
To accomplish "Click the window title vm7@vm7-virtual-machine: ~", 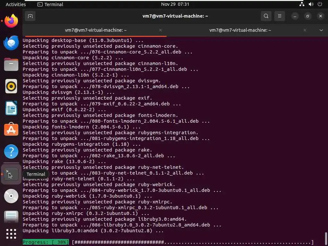I will (175, 16).
